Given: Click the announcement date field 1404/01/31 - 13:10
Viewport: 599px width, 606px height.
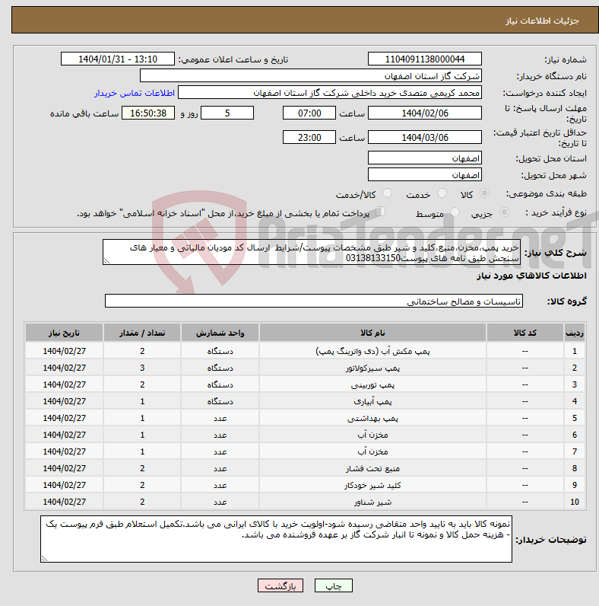Looking at the screenshot, I should (x=118, y=59).
